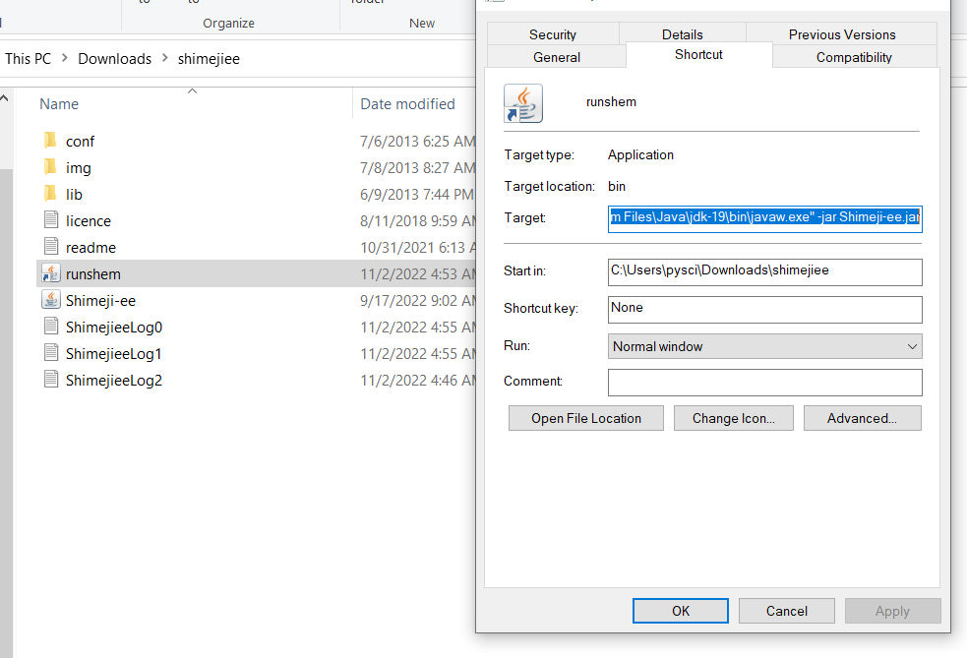This screenshot has height=658, width=967.
Task: Click the Start in input field
Action: 764,272
